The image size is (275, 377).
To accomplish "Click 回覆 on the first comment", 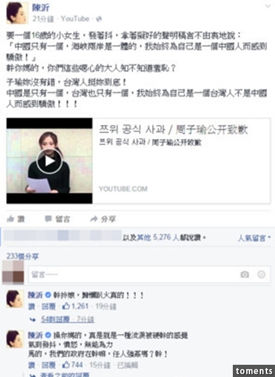I will point(49,306).
